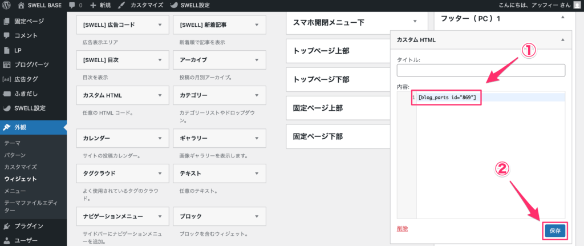
Task: Collapse フッター（PC）1 area
Action: click(x=563, y=18)
